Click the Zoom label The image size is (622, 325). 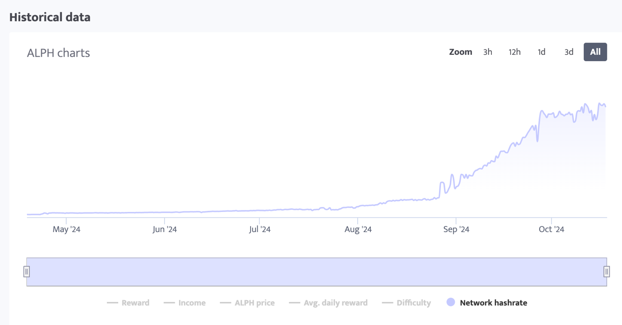click(x=460, y=52)
